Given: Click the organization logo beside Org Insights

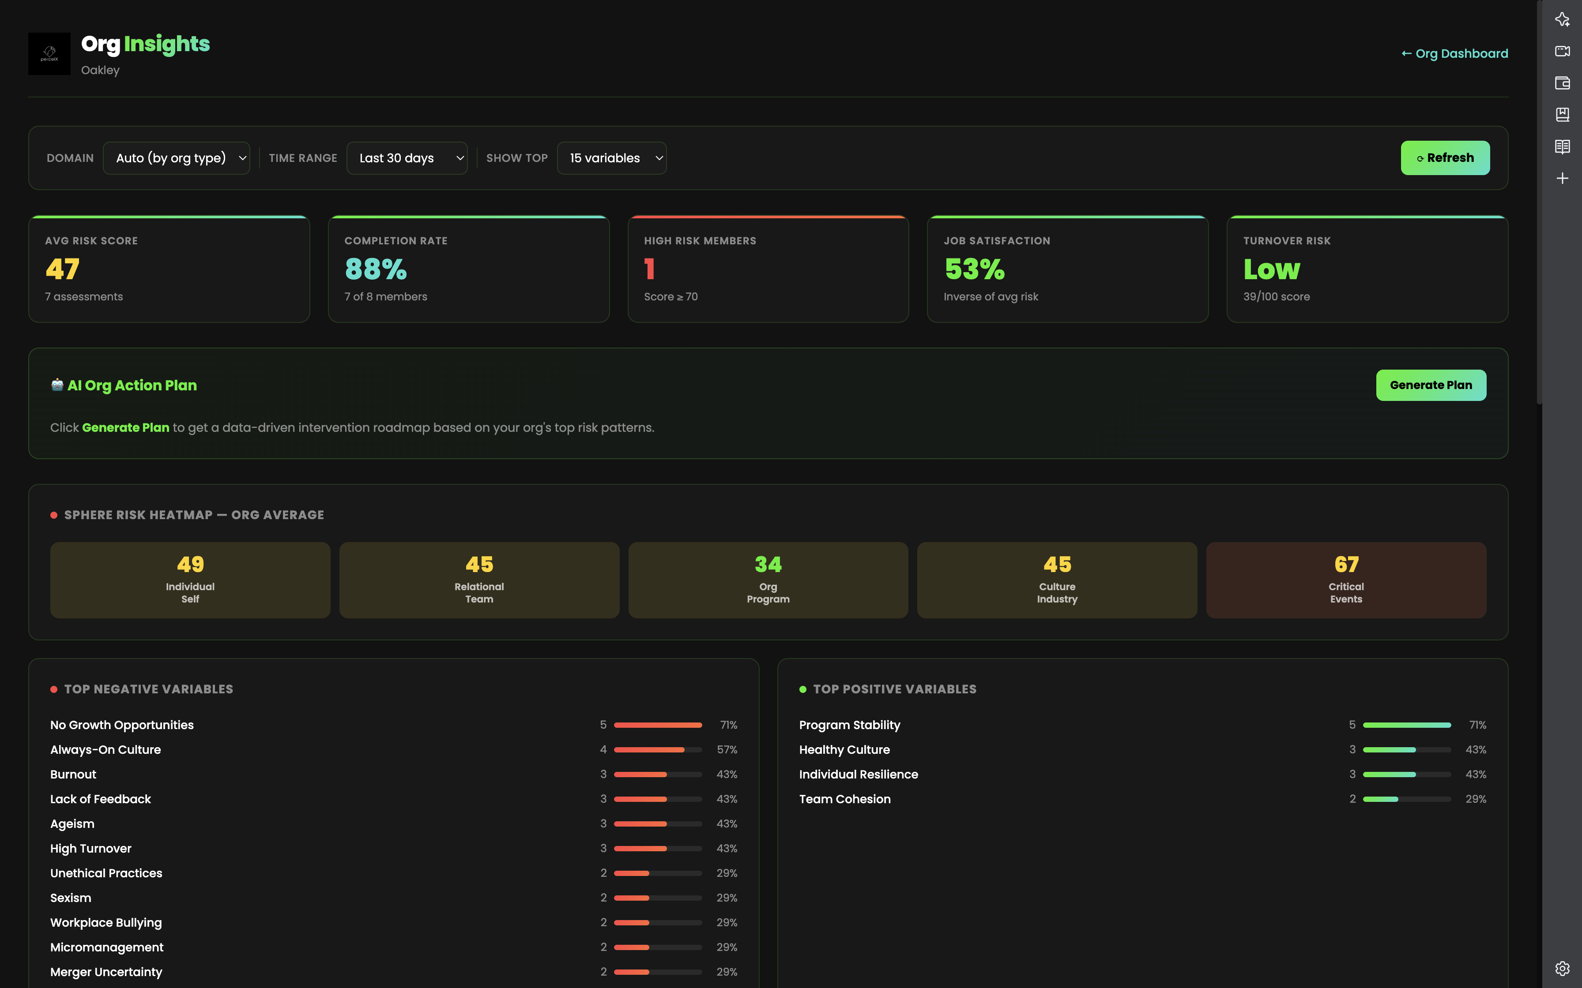Looking at the screenshot, I should (x=49, y=53).
